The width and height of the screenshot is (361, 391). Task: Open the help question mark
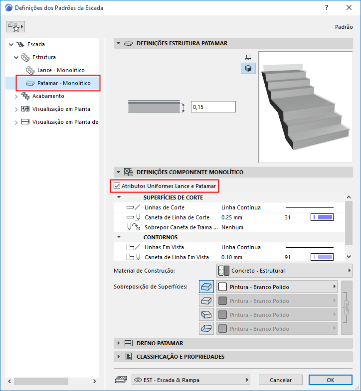click(327, 8)
